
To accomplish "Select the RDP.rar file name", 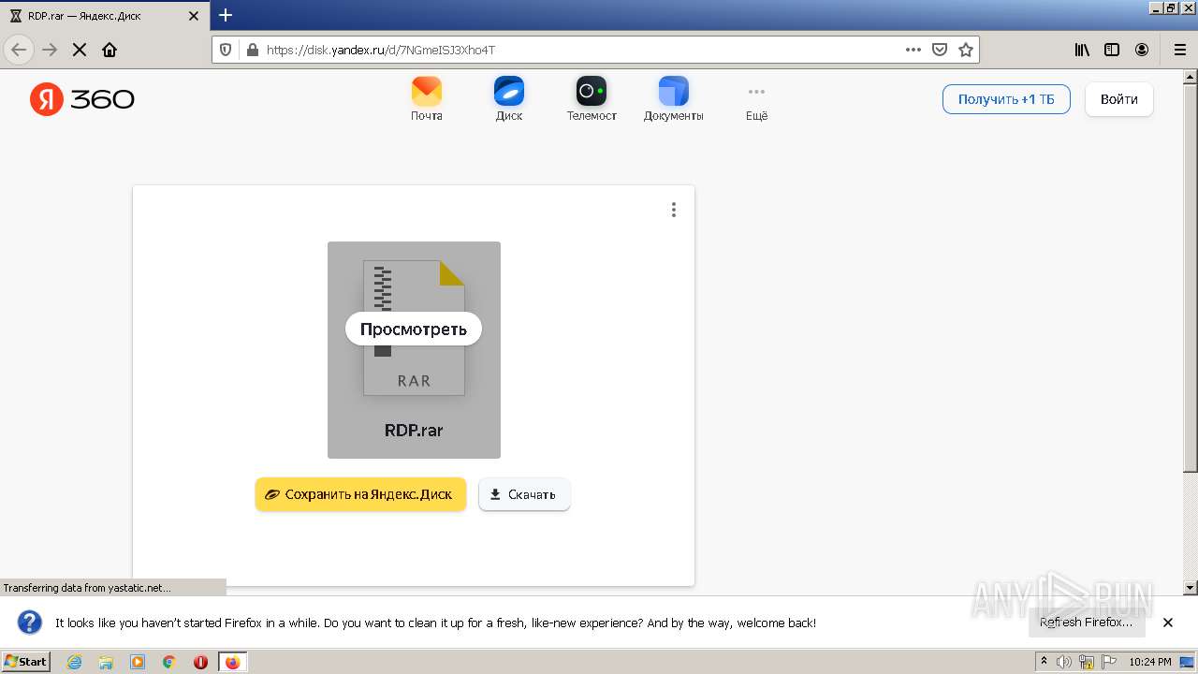I will click(414, 431).
